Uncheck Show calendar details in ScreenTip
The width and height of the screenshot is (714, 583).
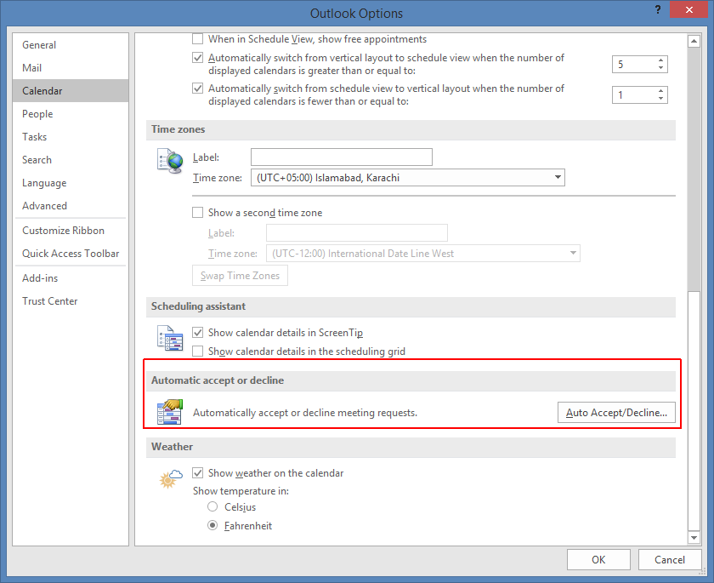[197, 332]
